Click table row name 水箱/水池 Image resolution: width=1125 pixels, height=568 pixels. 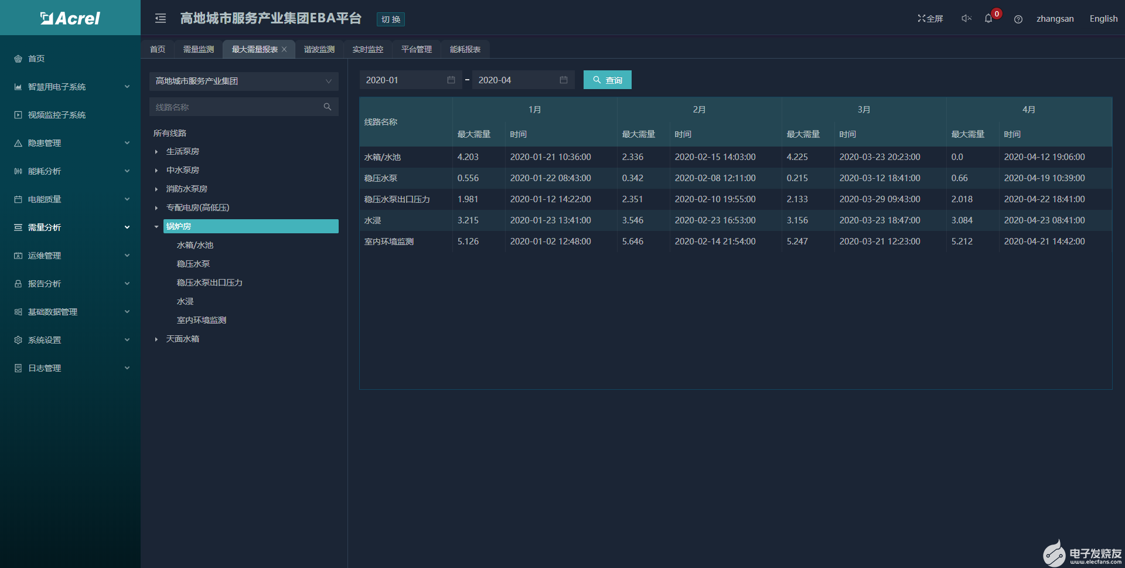coord(383,157)
